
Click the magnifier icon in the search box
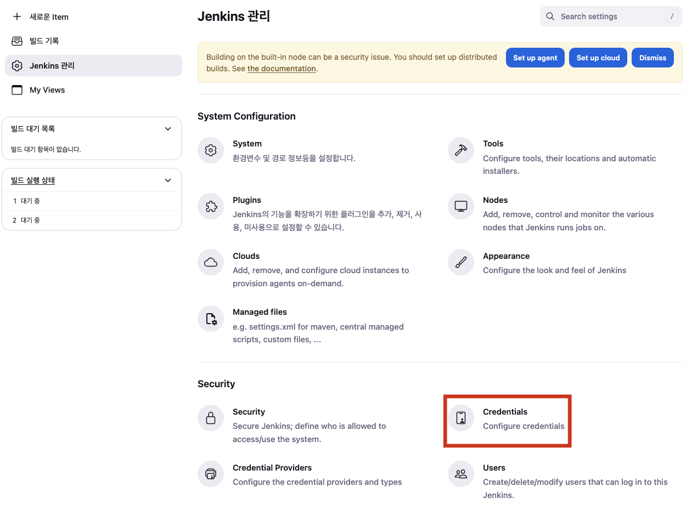[x=550, y=16]
